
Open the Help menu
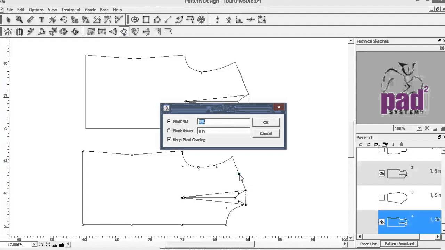point(117,10)
